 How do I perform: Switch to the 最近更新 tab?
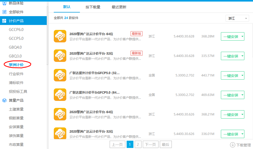(x=119, y=7)
